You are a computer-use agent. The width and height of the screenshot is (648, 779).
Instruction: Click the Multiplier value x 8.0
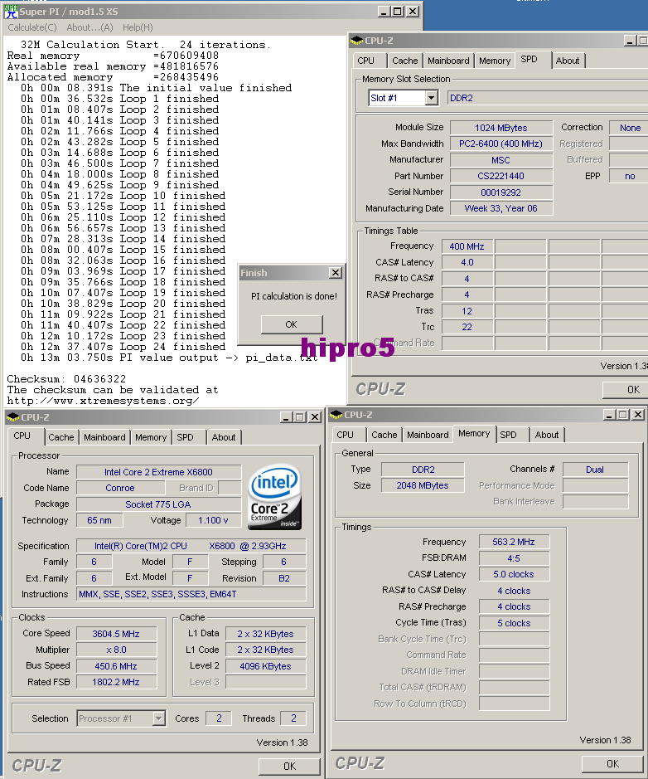(116, 650)
